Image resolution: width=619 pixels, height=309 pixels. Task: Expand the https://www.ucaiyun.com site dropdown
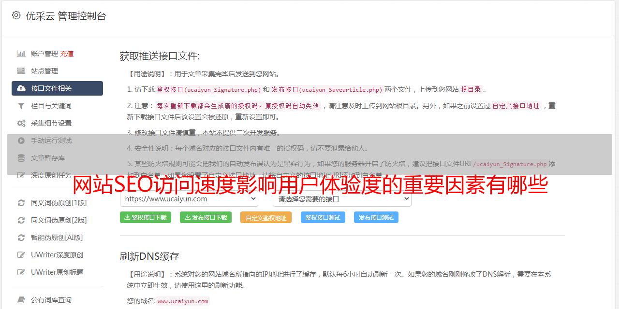click(x=189, y=198)
